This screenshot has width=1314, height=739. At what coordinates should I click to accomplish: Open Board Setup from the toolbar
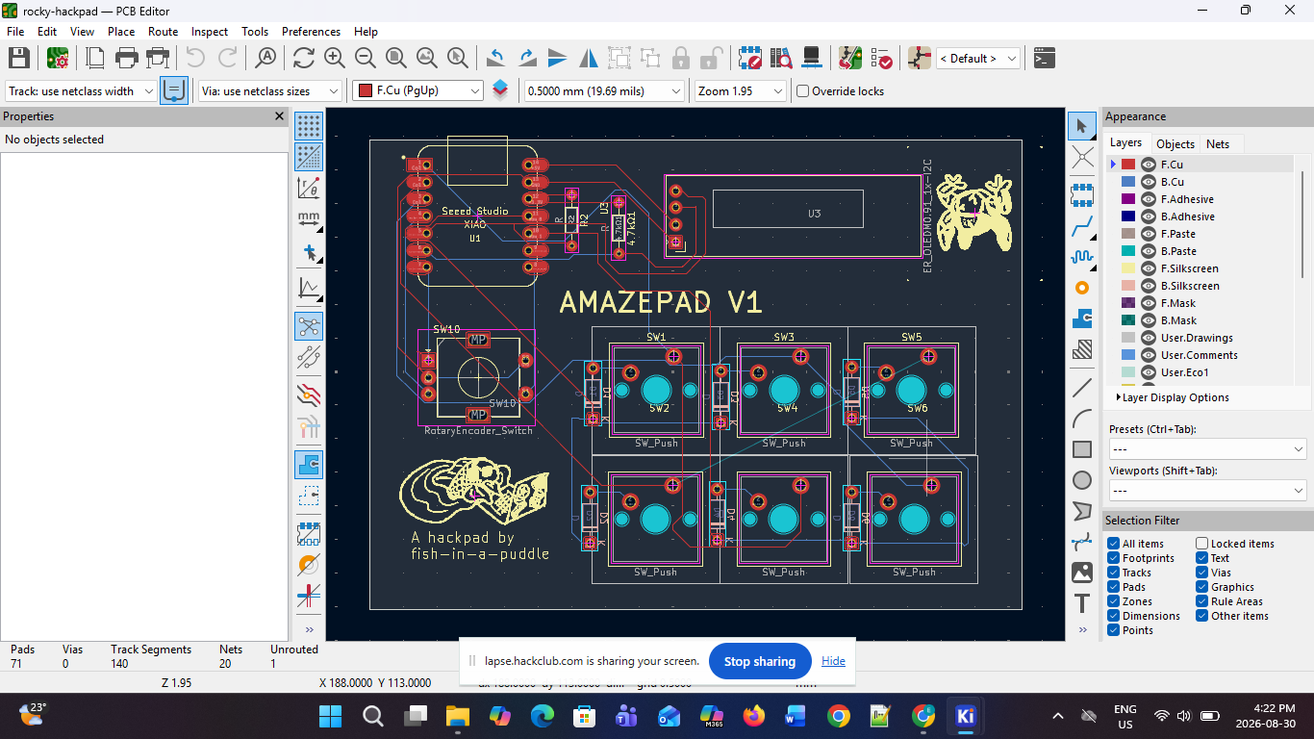tap(57, 58)
